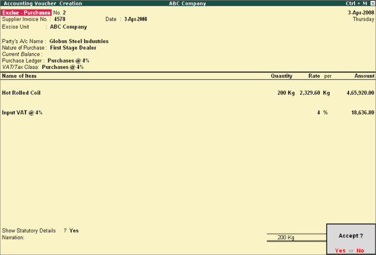Edit Supplier Invoice No. 4578
The height and width of the screenshot is (255, 376).
click(59, 19)
